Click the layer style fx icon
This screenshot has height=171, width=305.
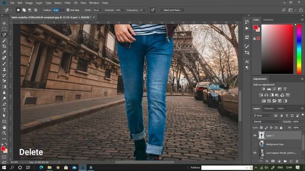pyautogui.click(x=267, y=161)
